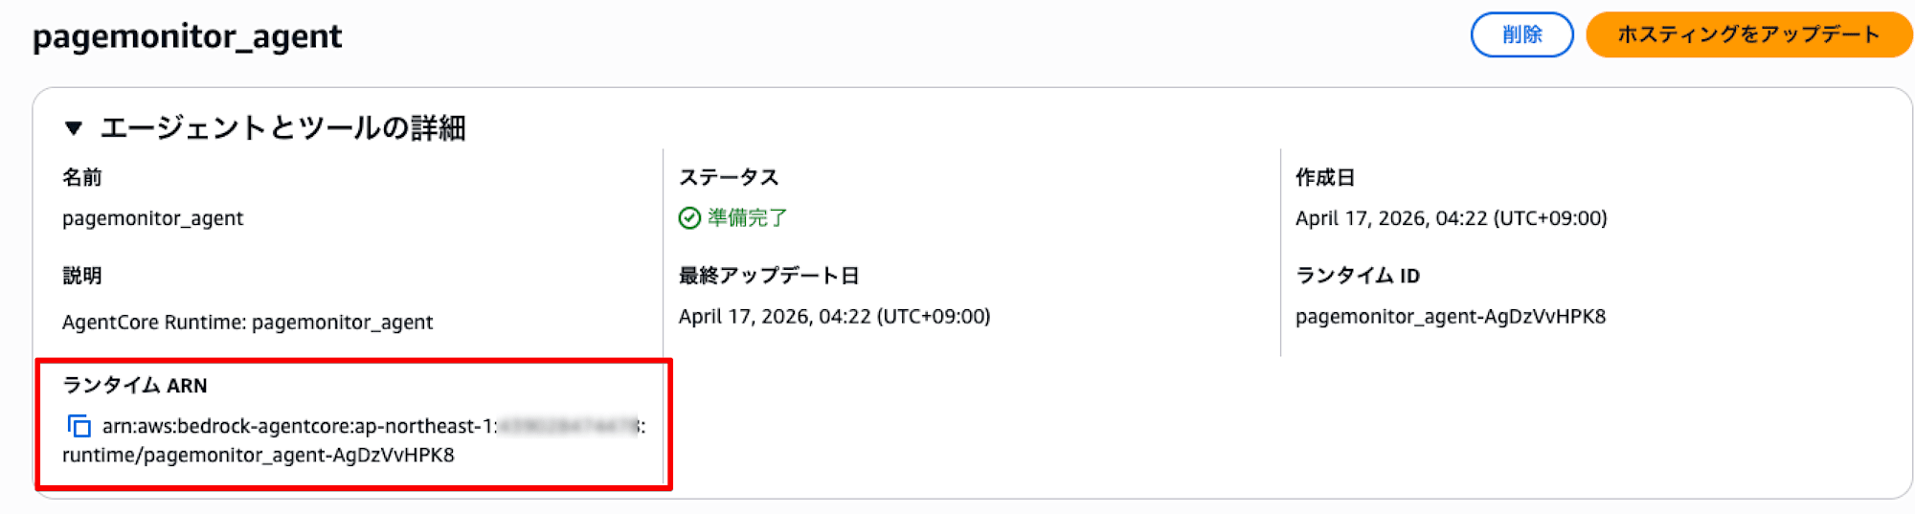Collapse the エージェントとツールの詳細 section triangle
Screen dimensions: 1915x514
74,127
